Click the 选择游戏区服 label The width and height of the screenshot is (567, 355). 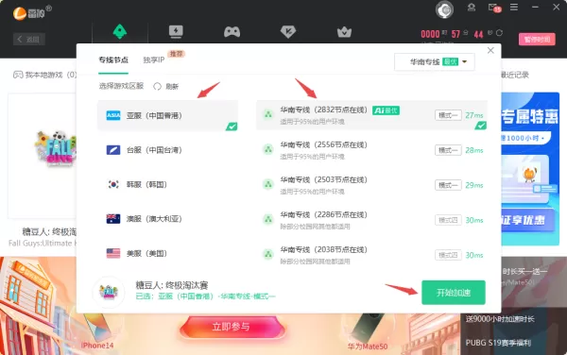tap(121, 86)
